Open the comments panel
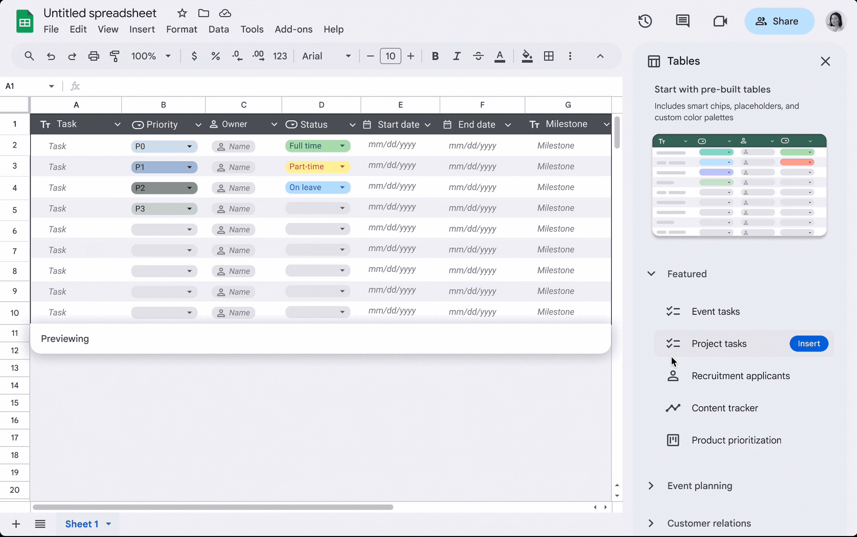857x537 pixels. coord(682,21)
